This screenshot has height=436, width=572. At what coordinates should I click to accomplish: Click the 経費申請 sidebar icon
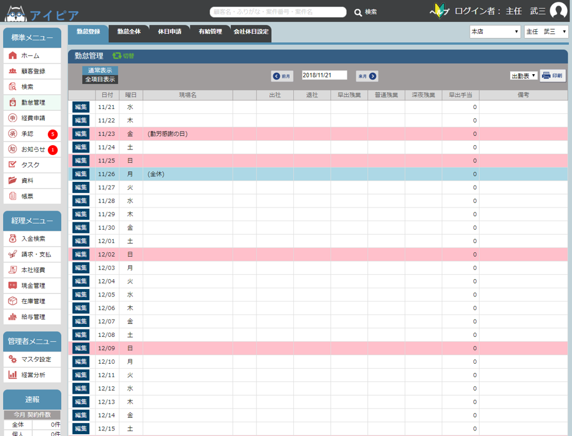[x=13, y=118]
